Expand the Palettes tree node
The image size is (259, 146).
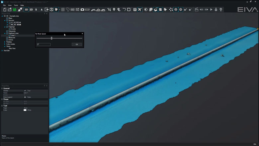tap(5, 42)
